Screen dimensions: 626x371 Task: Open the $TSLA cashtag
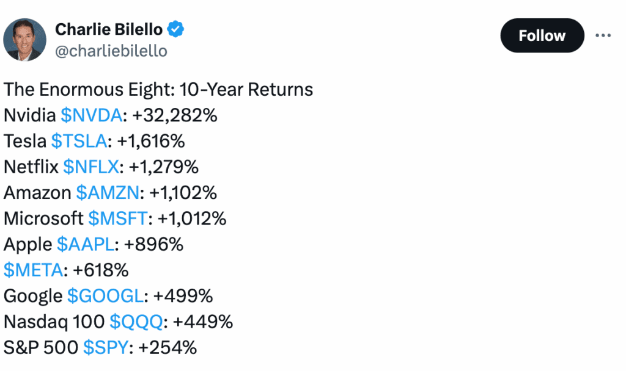click(x=79, y=141)
